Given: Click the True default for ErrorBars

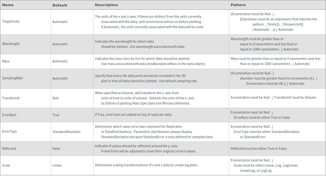Looking at the screenshot, I should (56, 115).
